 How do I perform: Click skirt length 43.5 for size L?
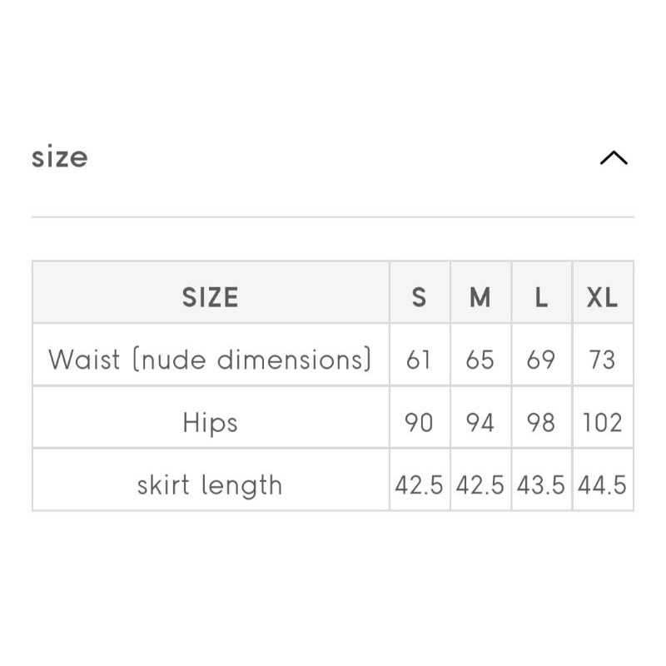pos(541,485)
